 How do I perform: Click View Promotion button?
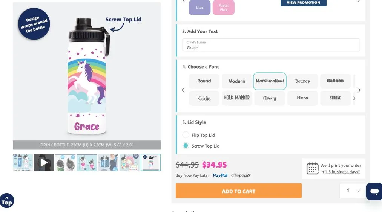(x=303, y=3)
